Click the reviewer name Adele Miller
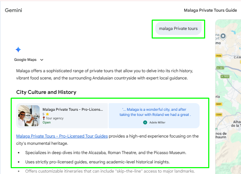This screenshot has width=241, height=174. click(x=157, y=122)
